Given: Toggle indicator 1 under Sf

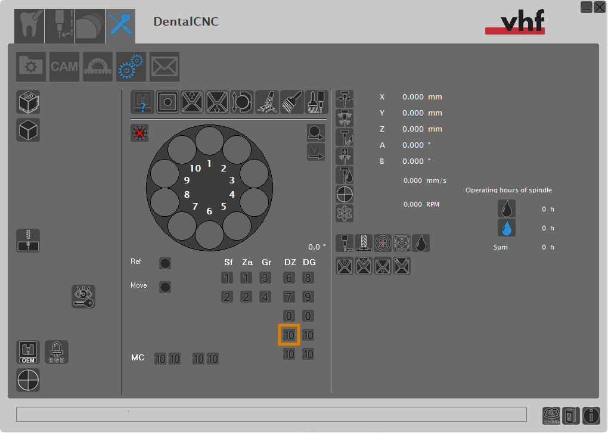Looking at the screenshot, I should coord(227,278).
